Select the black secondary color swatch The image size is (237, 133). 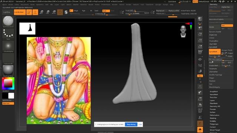click(x=5, y=96)
